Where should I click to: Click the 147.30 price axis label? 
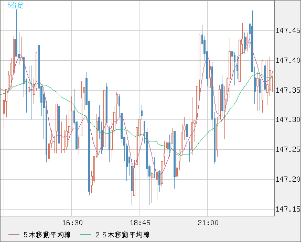[288, 119]
